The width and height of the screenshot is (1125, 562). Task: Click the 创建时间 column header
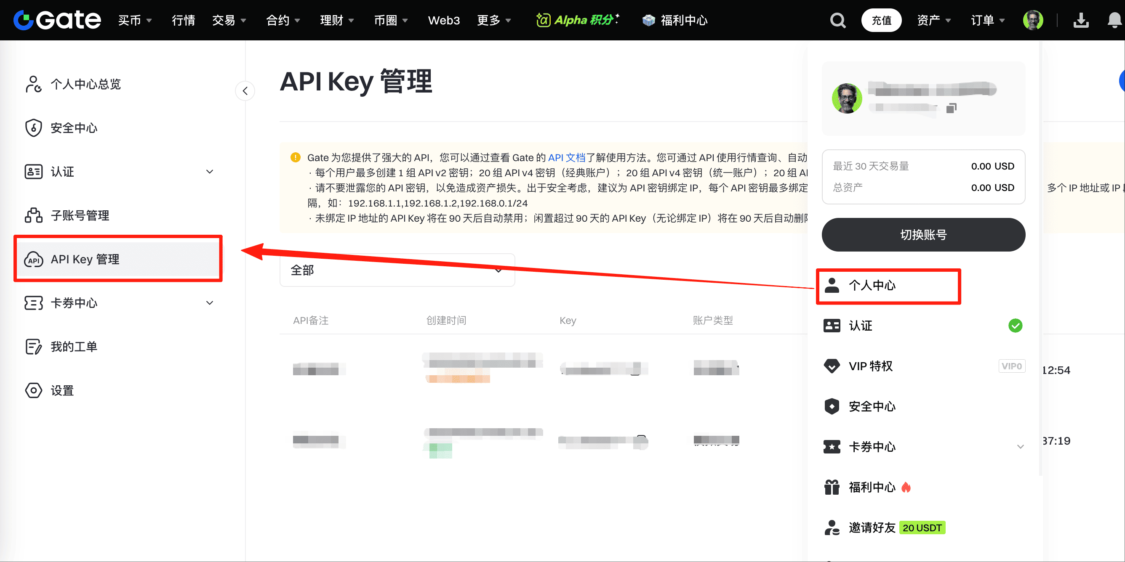[446, 321]
